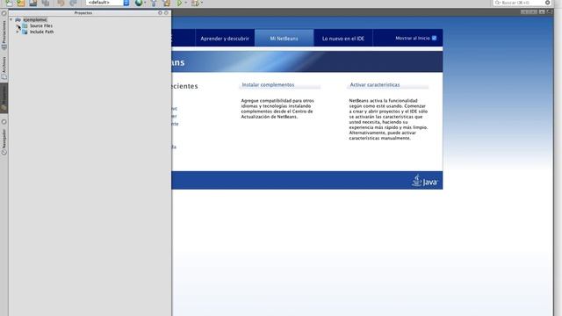
Task: Click round icon atop left sidebar
Action: 4,13
